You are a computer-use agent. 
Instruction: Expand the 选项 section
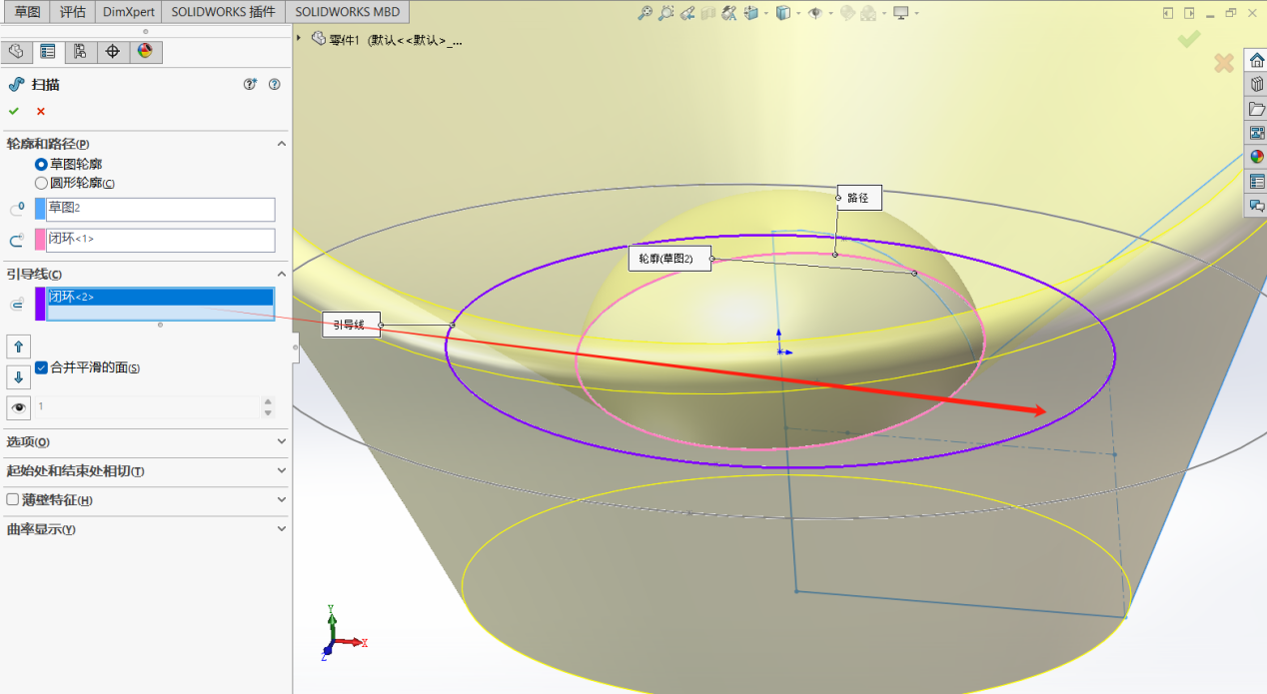click(x=282, y=441)
